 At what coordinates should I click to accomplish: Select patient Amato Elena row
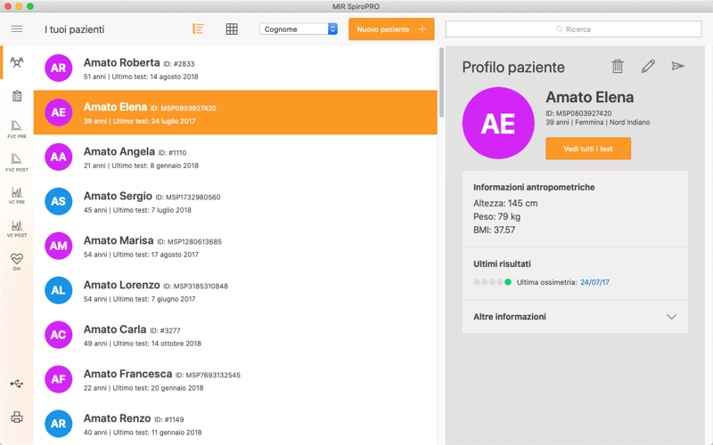click(235, 112)
